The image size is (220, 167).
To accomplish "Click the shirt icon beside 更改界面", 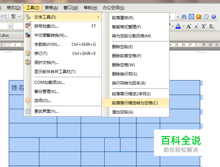I will pyautogui.click(x=28, y=111).
